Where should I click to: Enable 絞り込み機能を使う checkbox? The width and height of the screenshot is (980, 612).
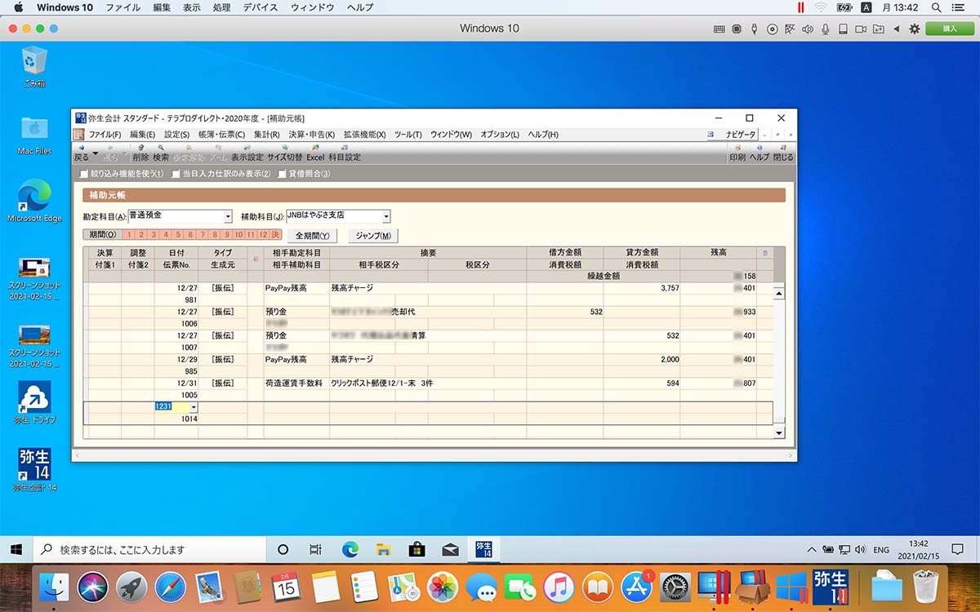83,174
